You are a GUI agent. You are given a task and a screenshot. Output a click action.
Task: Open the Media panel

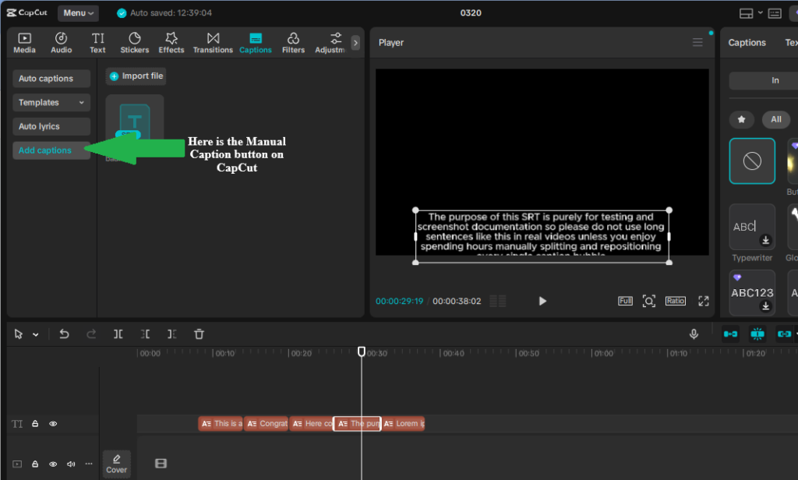coord(24,42)
